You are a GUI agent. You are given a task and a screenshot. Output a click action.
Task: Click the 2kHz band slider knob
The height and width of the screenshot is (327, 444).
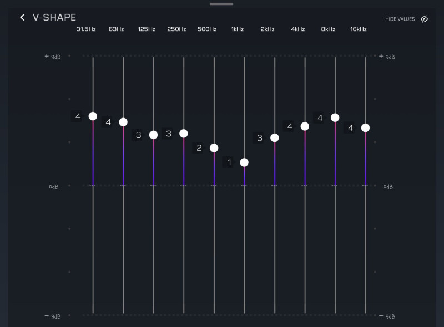point(274,137)
